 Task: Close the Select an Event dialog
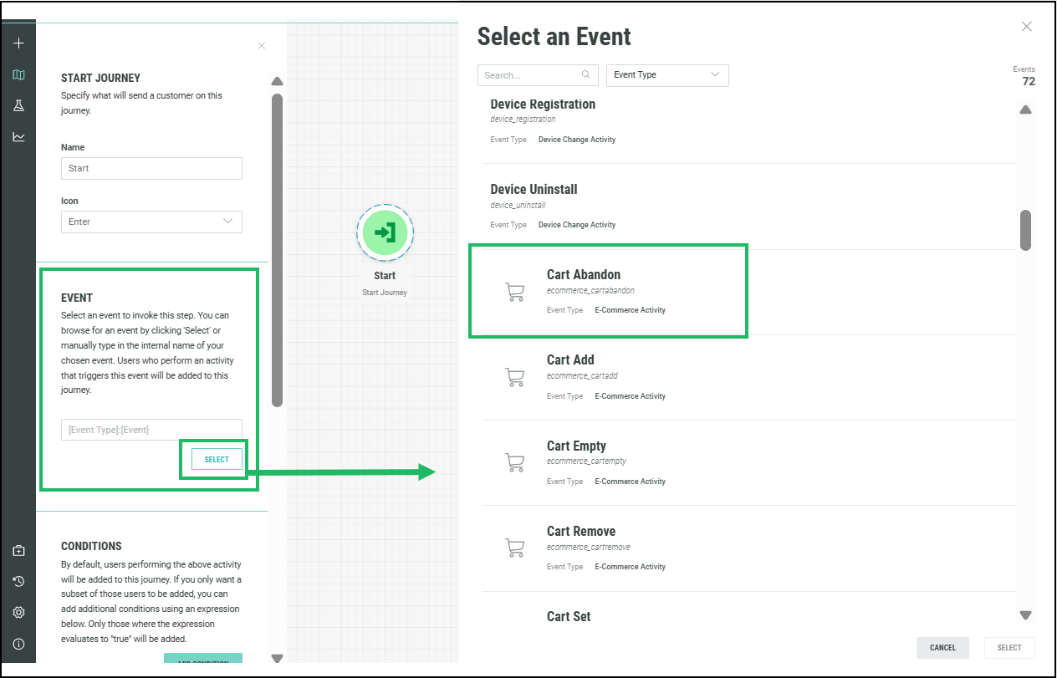[1027, 27]
